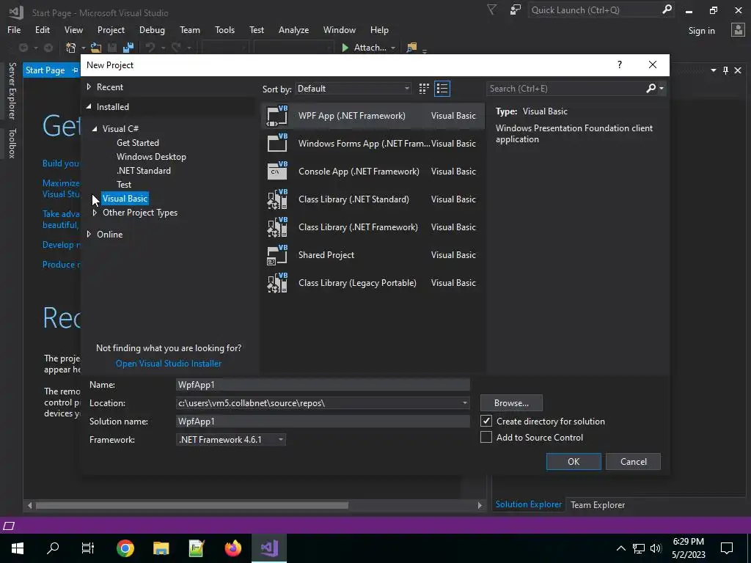This screenshot has width=751, height=563.
Task: Switch to medium icons list view
Action: pyautogui.click(x=442, y=89)
